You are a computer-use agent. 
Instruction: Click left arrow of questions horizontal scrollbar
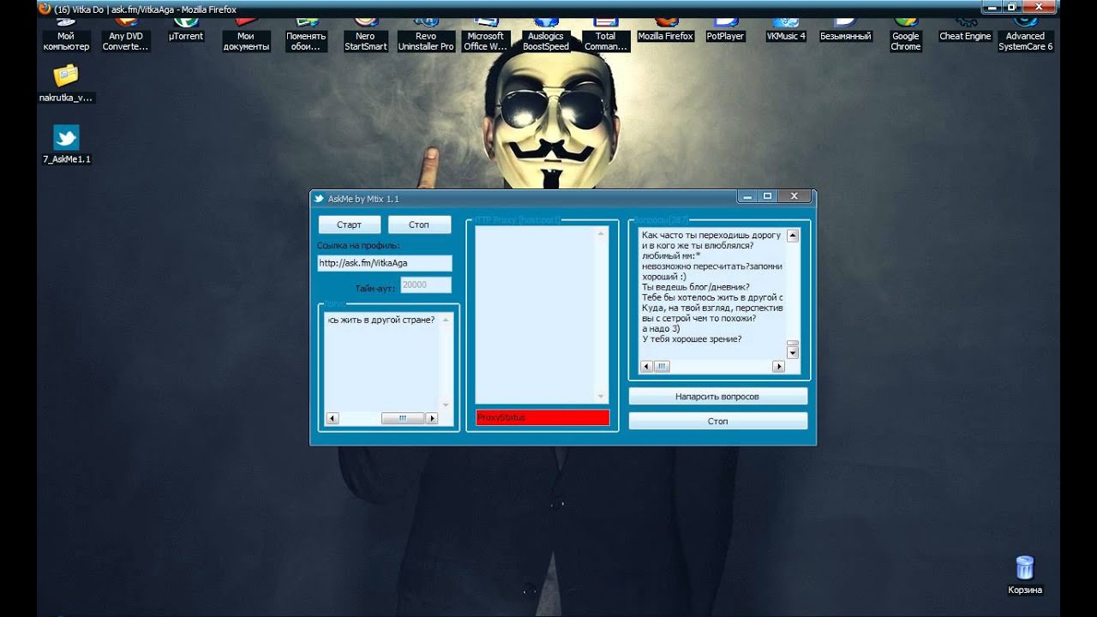648,366
